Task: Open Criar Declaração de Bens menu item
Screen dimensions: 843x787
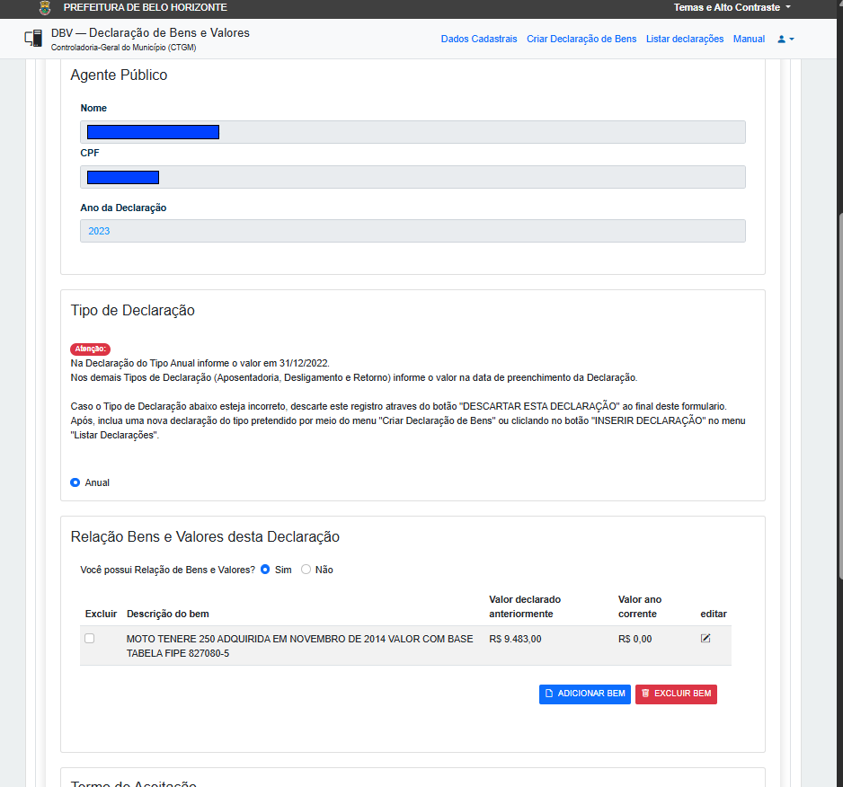Action: click(x=581, y=39)
